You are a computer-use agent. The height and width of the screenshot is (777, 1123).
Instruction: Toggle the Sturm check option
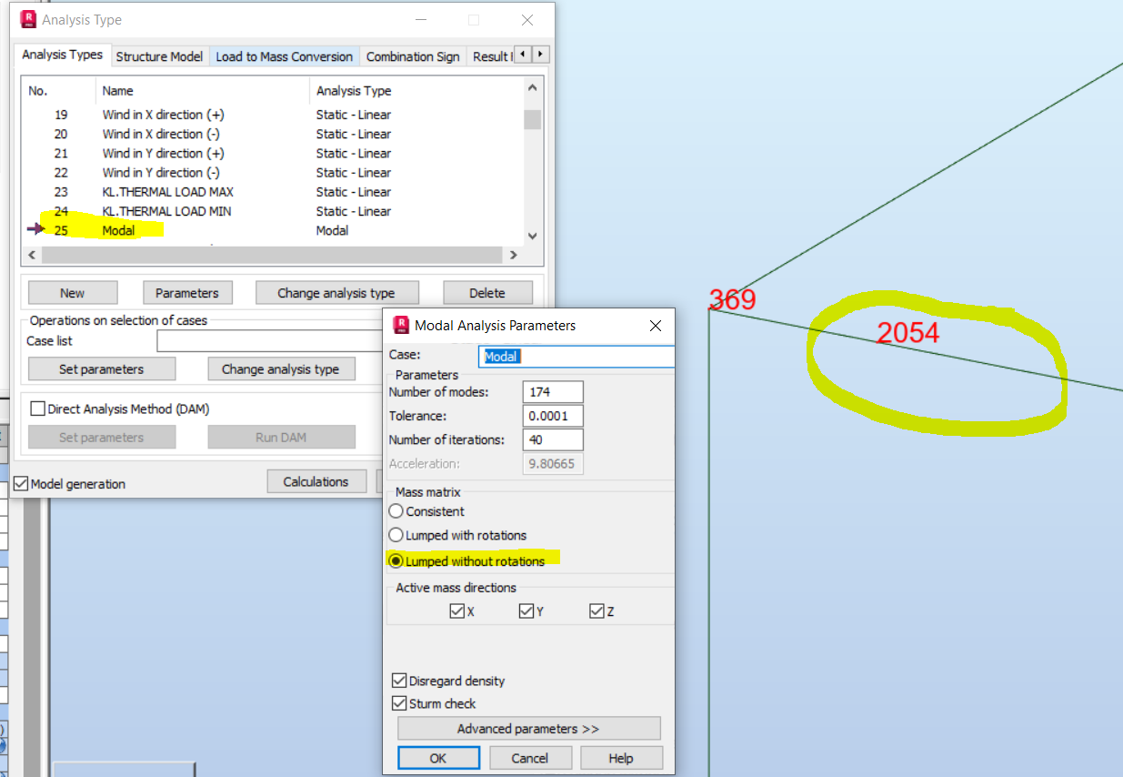(x=399, y=702)
